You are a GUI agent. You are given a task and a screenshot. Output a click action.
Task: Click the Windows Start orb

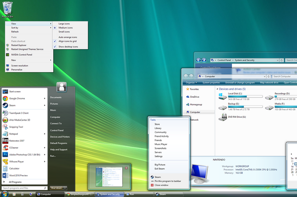tap(4, 194)
